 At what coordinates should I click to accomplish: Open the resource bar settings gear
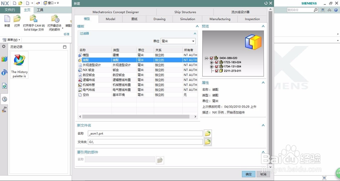click(4, 46)
